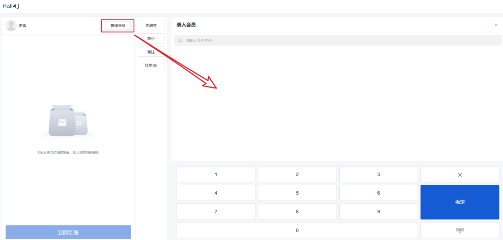Viewport: 503px width, 240px height.
Task: Click the 查询会员 button
Action: click(118, 25)
